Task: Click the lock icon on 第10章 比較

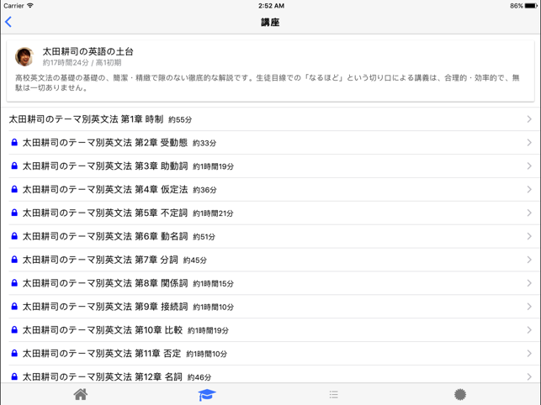Action: [x=14, y=330]
